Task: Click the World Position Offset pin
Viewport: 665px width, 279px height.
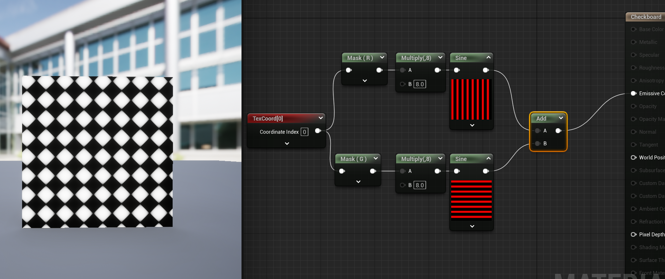Action: point(634,157)
